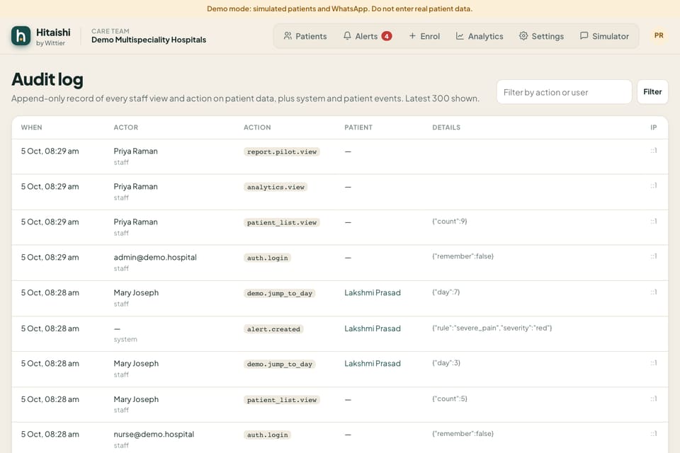Screen dimensions: 680x453
Task: Click the ACTOR column header
Action: pyautogui.click(x=126, y=127)
